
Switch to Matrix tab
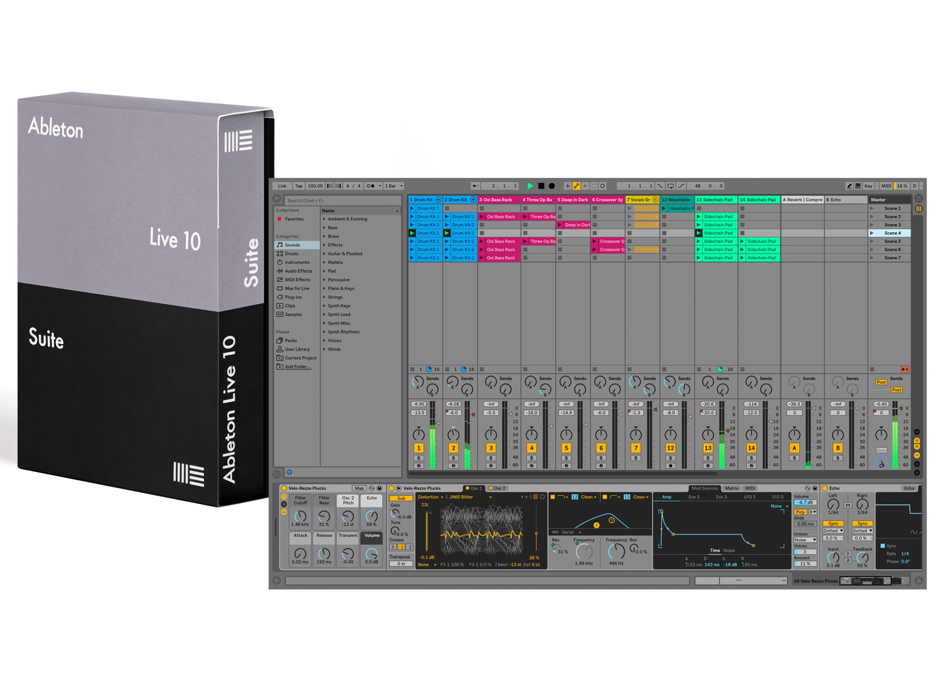731,488
